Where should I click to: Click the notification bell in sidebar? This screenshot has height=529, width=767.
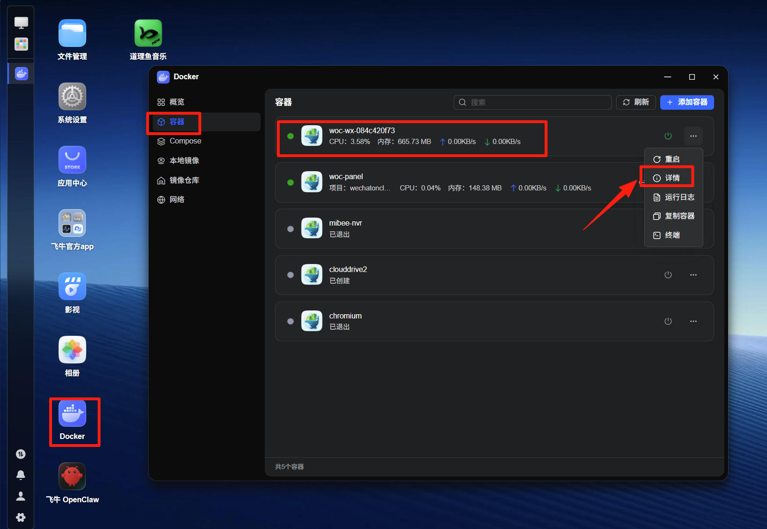click(x=21, y=475)
